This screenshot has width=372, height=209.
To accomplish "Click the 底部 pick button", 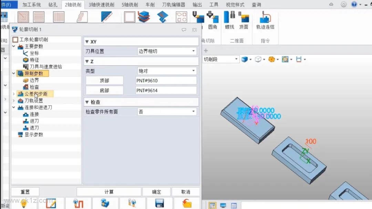I will click(104, 91).
